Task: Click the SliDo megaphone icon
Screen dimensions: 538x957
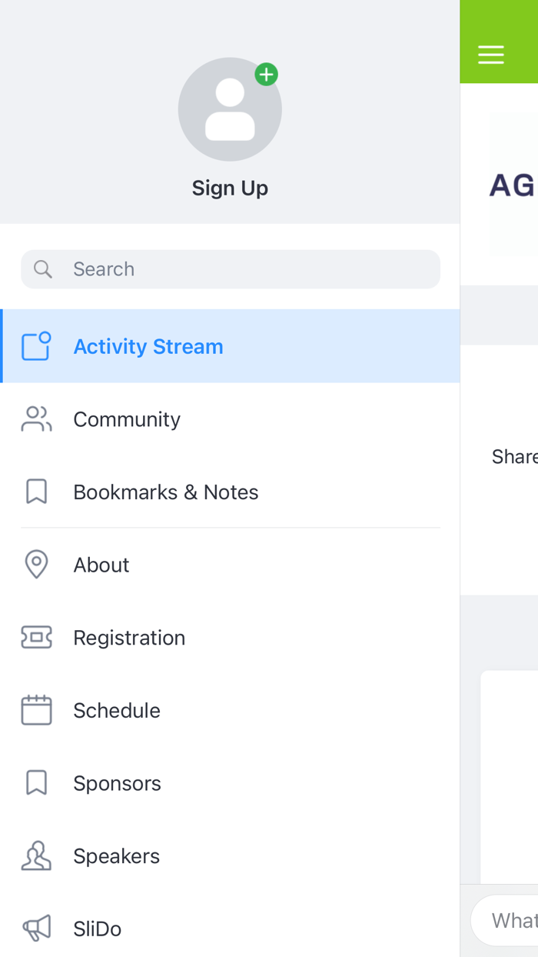Action: pos(36,929)
